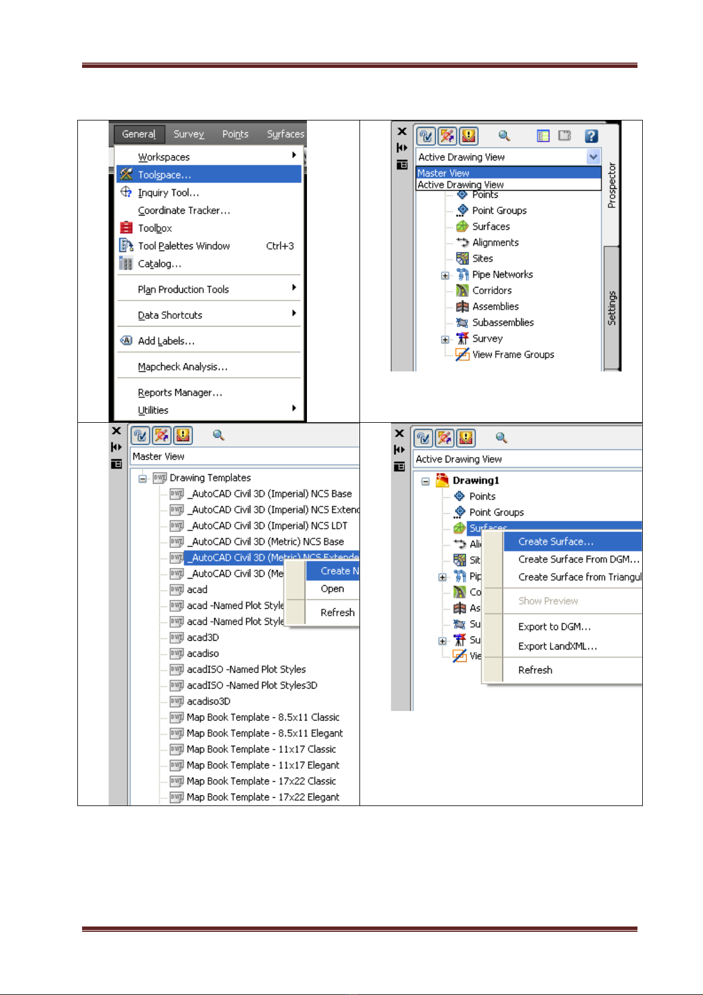Expand the Pipe Networks node in Prospector-tab tree

(445, 275)
